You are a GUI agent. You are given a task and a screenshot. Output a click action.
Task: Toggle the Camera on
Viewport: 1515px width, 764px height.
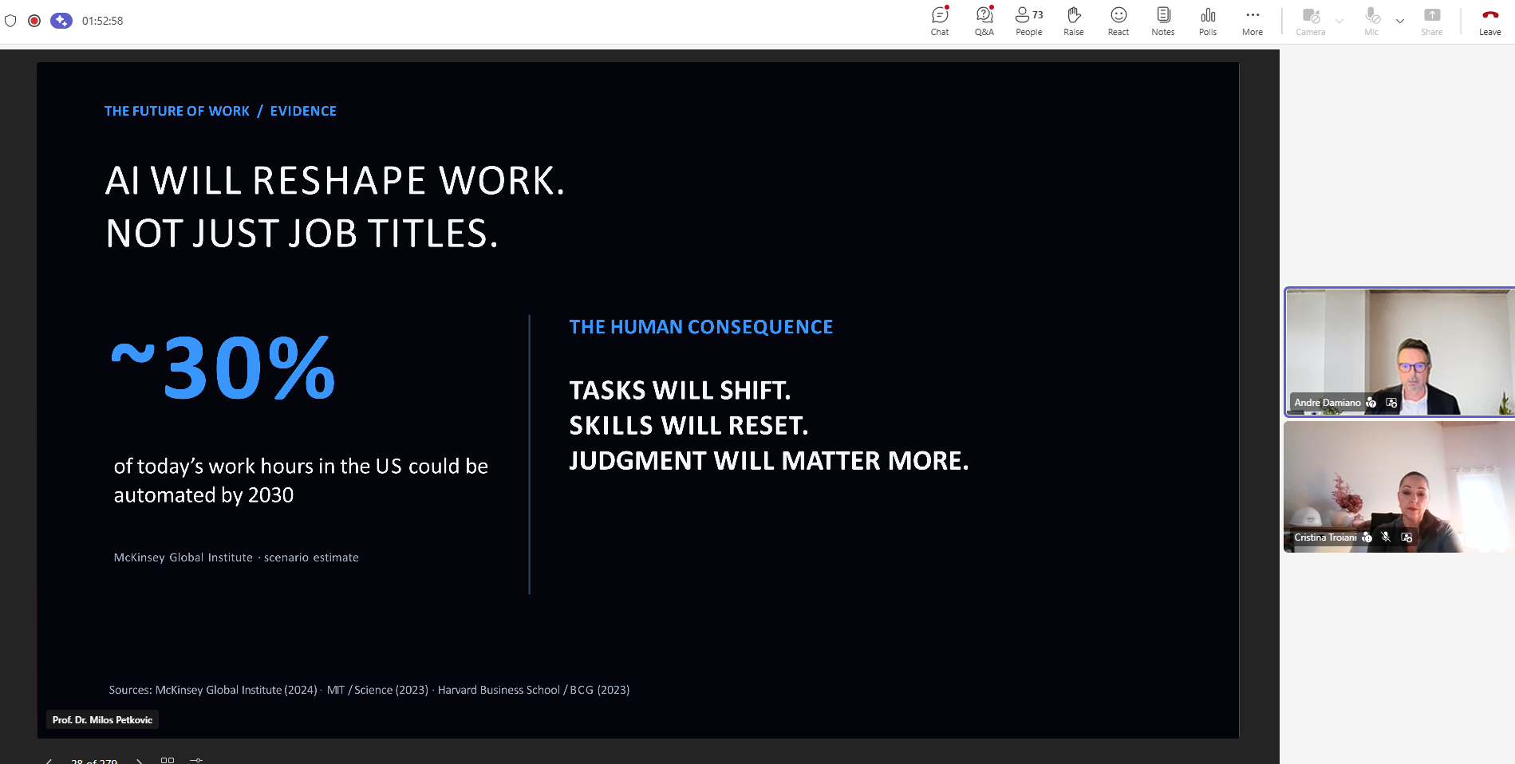tap(1311, 22)
